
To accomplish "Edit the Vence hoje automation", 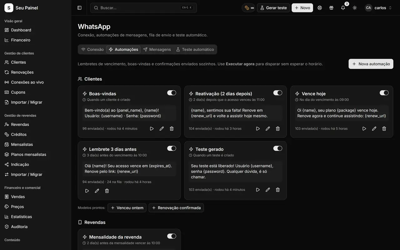I will [x=374, y=128].
